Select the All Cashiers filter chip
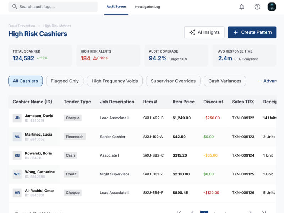284x213 pixels. point(26,81)
